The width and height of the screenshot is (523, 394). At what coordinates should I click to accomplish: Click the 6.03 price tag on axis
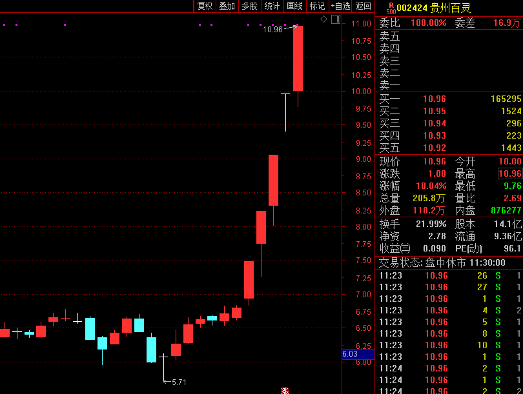350,354
